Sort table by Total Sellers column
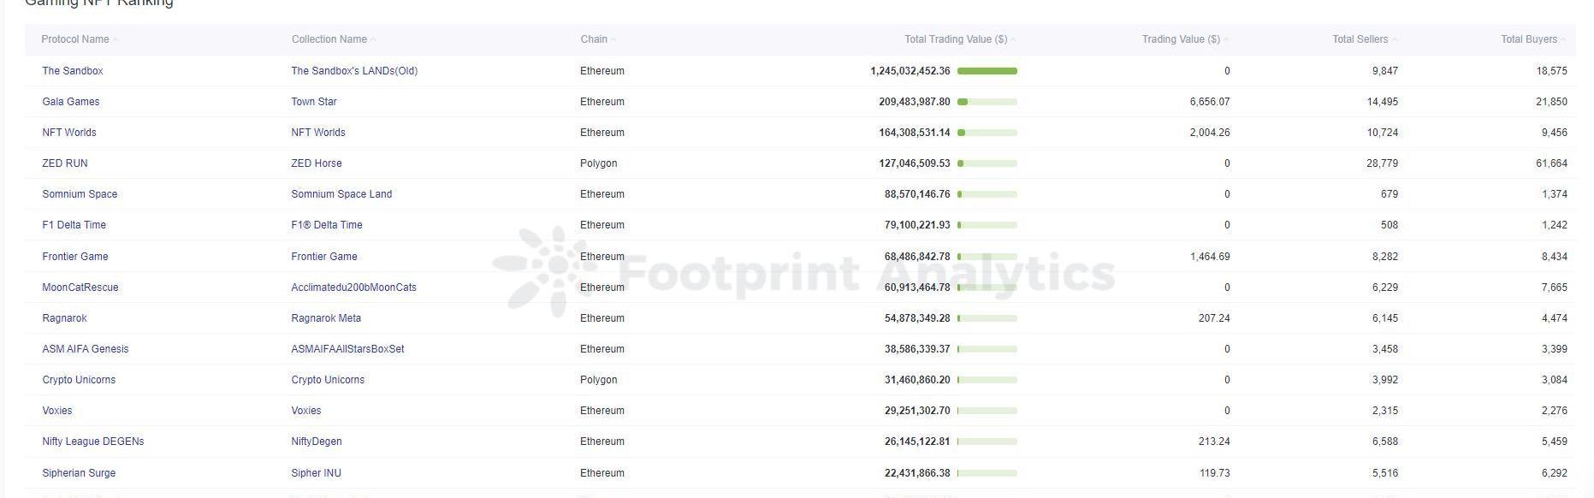This screenshot has height=498, width=1594. tap(1395, 39)
